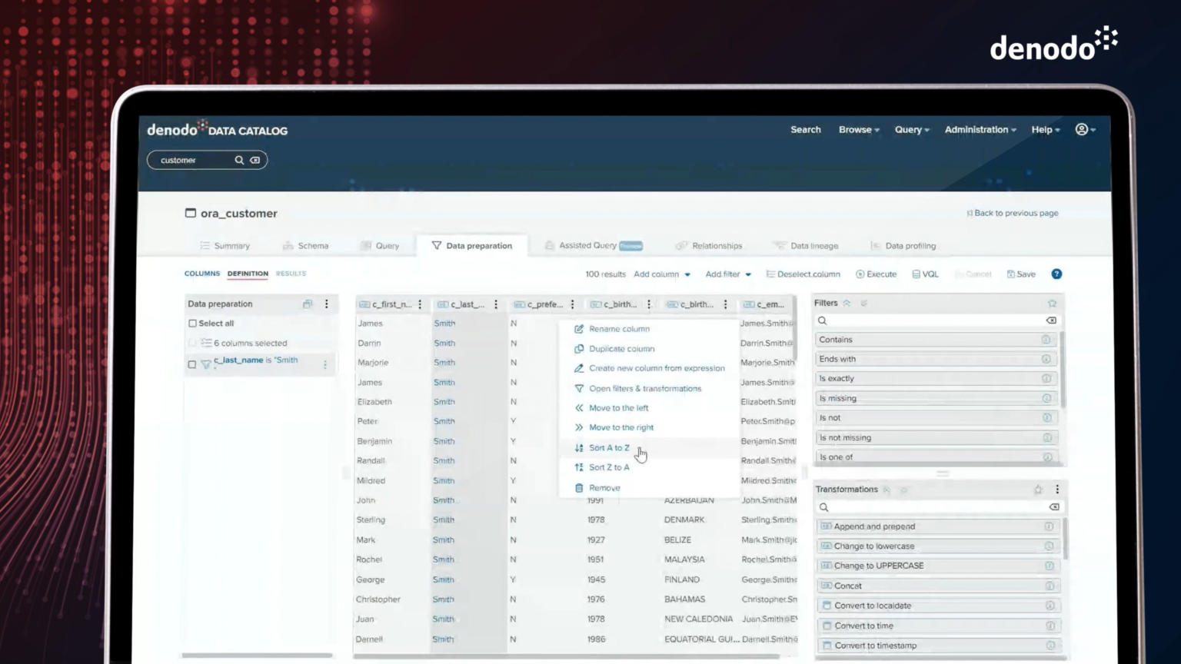The width and height of the screenshot is (1181, 664).
Task: Click the user account icon
Action: coord(1082,130)
